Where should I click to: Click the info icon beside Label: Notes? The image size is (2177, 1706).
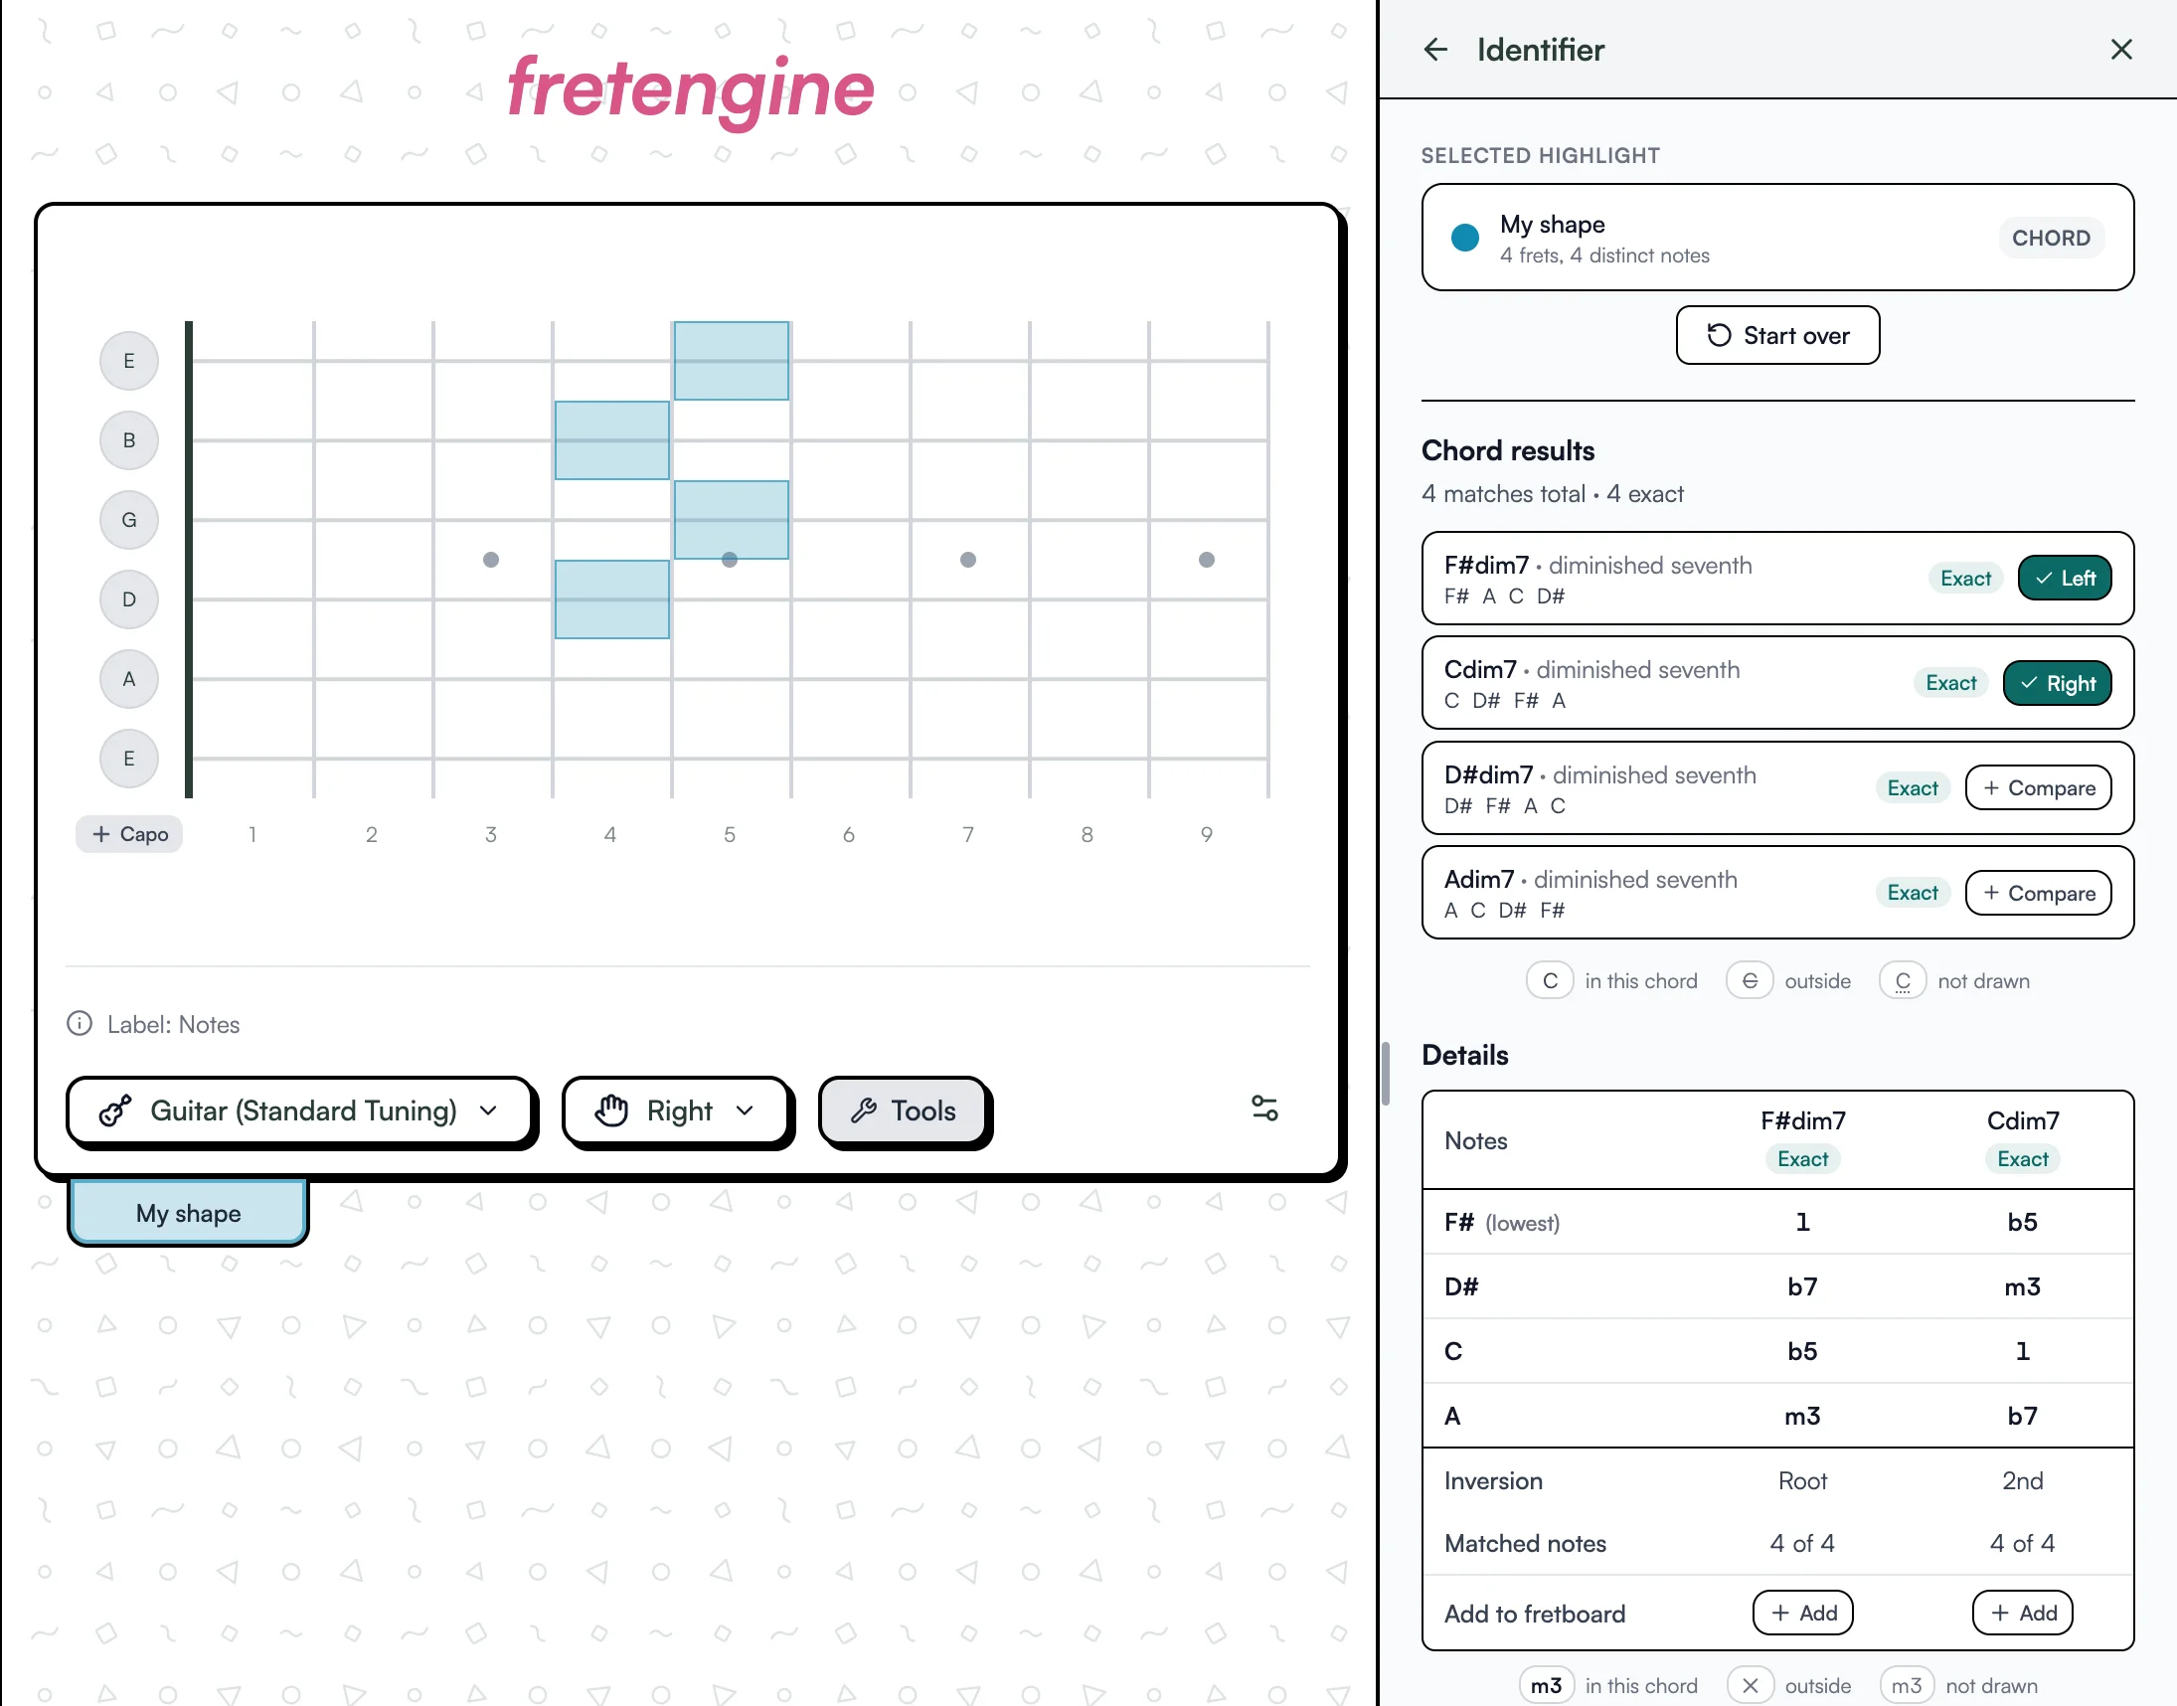pyautogui.click(x=80, y=1024)
